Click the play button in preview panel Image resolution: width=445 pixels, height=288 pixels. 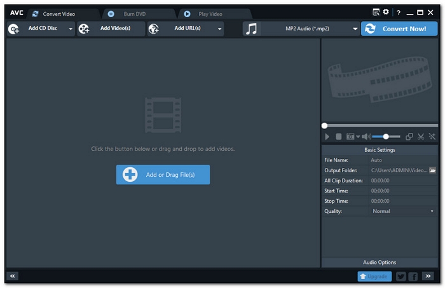click(x=327, y=137)
